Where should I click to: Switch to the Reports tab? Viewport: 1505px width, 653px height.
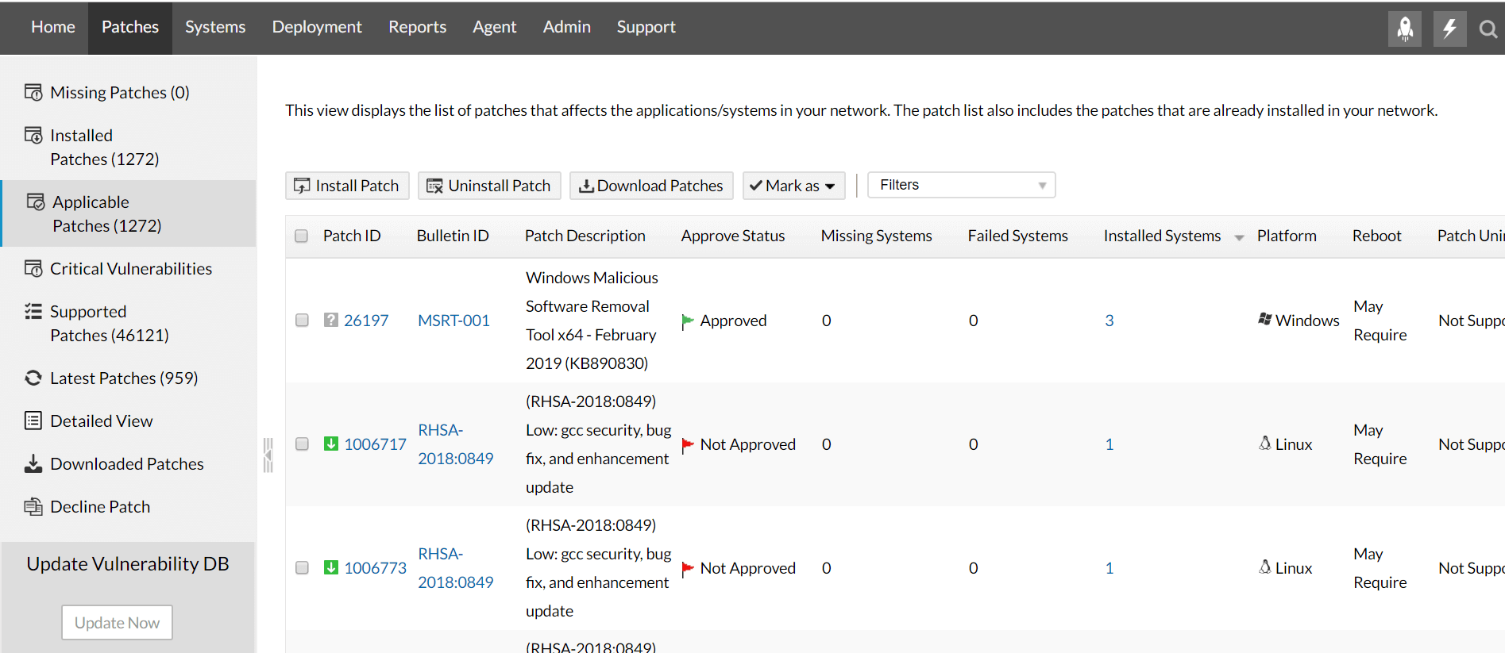click(417, 27)
